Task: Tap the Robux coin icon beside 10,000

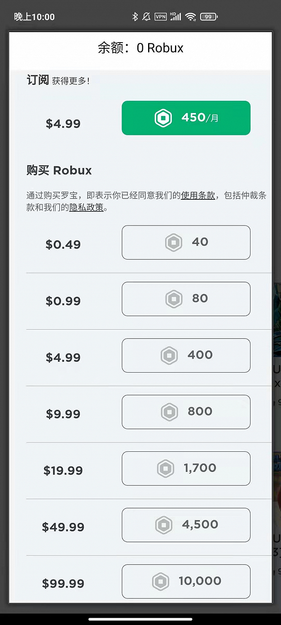Action: tap(161, 582)
